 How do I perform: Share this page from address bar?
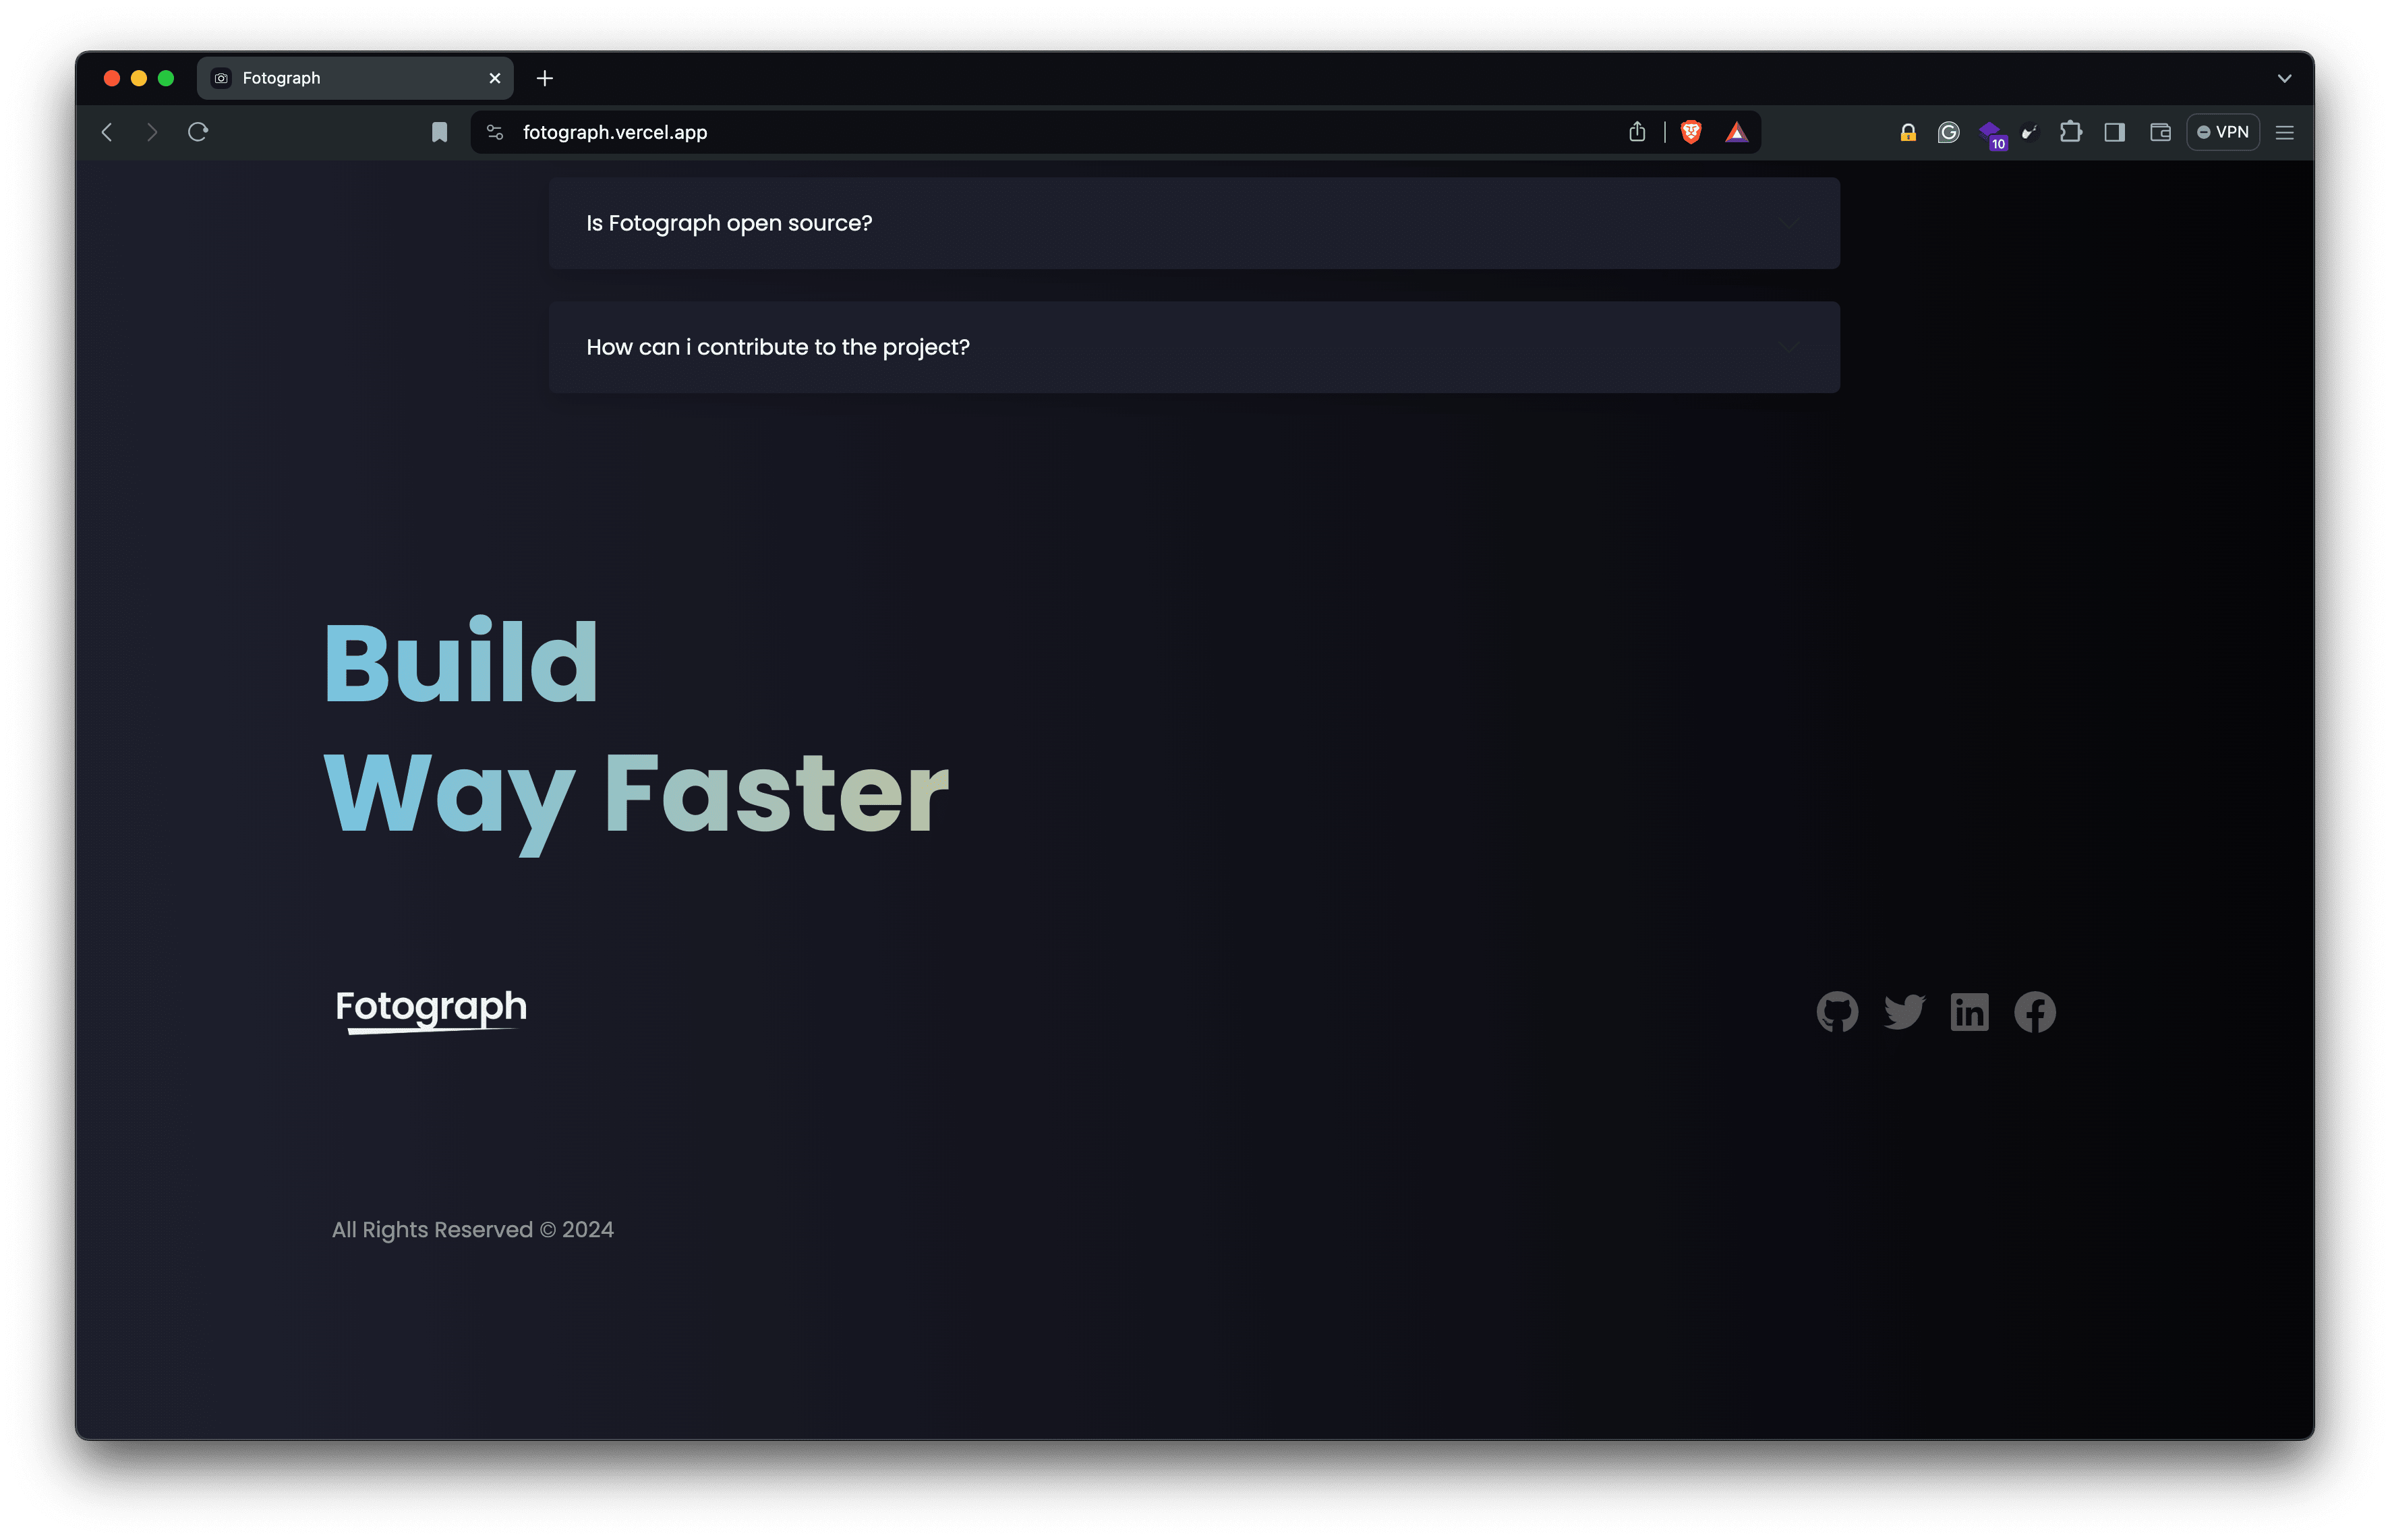click(x=1637, y=132)
